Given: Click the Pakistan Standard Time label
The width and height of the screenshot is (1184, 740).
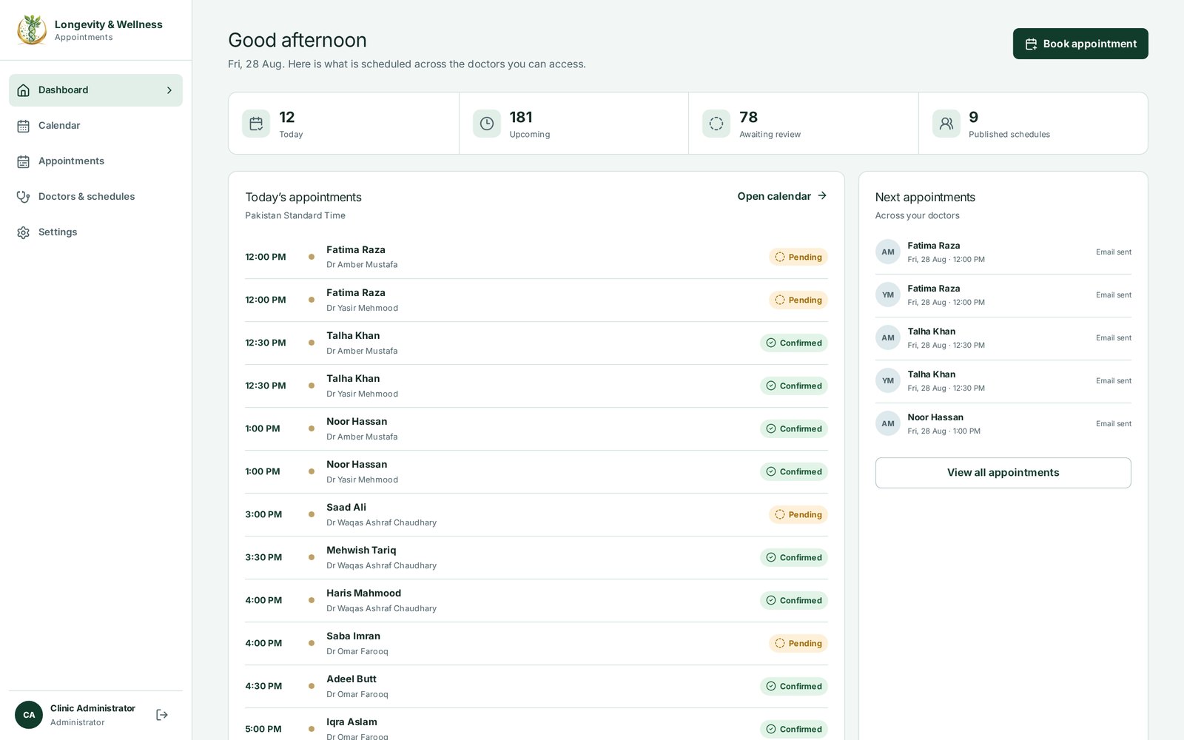Looking at the screenshot, I should pos(295,215).
